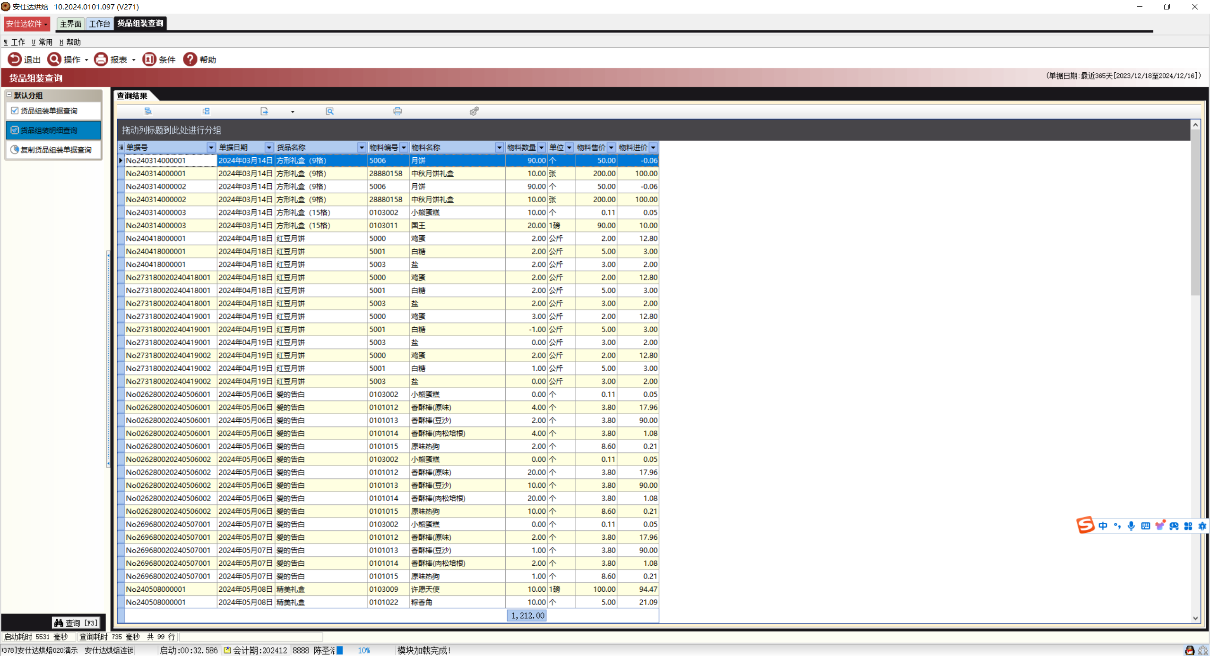Click the 退出 (exit) toolbar icon
The image size is (1210, 656).
pos(14,59)
